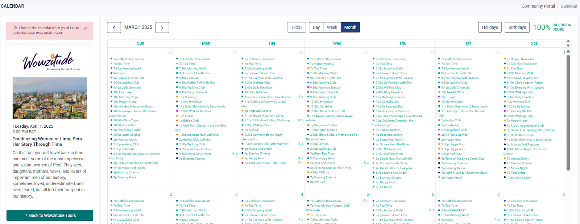This screenshot has width=580, height=224.
Task: Toggle Holidays display on calendar
Action: tap(490, 28)
